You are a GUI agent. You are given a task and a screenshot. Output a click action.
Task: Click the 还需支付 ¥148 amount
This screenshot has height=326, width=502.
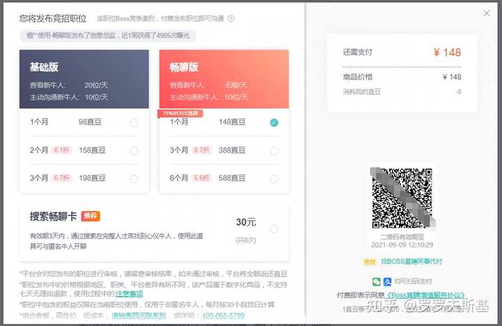tap(447, 52)
